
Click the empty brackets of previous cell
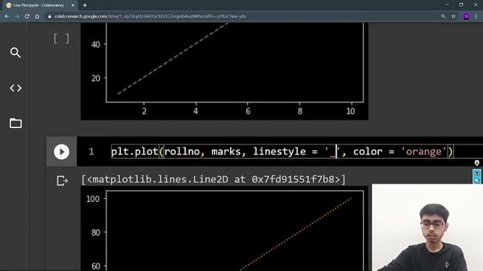[x=61, y=38]
